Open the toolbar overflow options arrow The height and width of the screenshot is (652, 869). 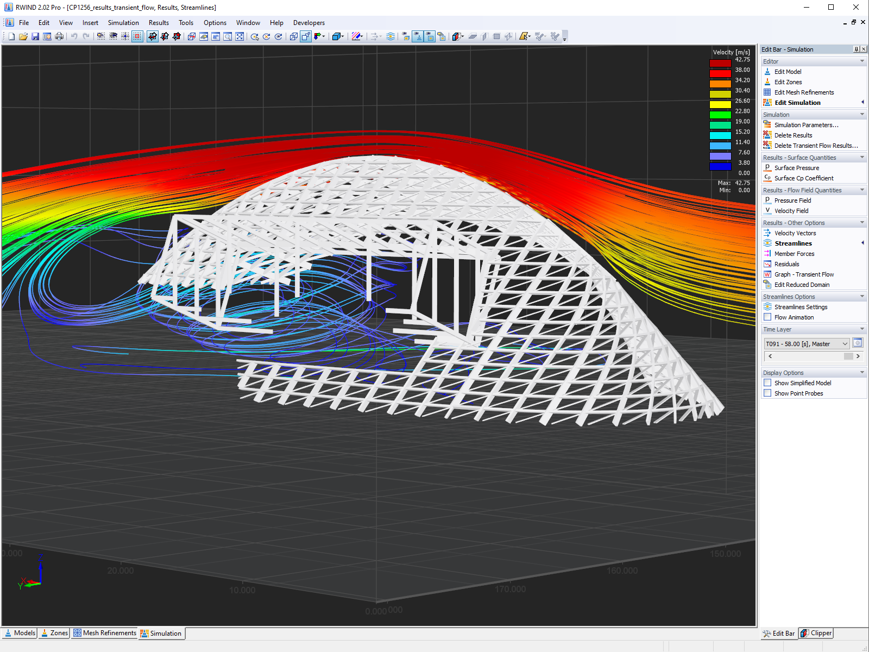pyautogui.click(x=565, y=37)
